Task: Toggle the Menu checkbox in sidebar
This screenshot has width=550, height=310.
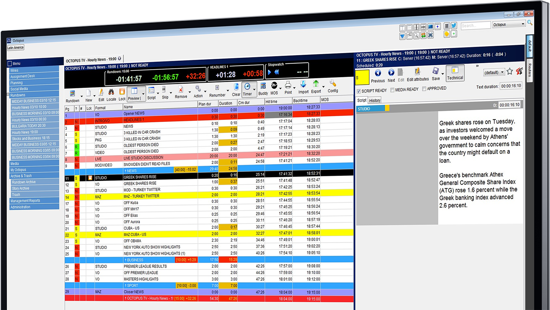Action: tap(10, 64)
